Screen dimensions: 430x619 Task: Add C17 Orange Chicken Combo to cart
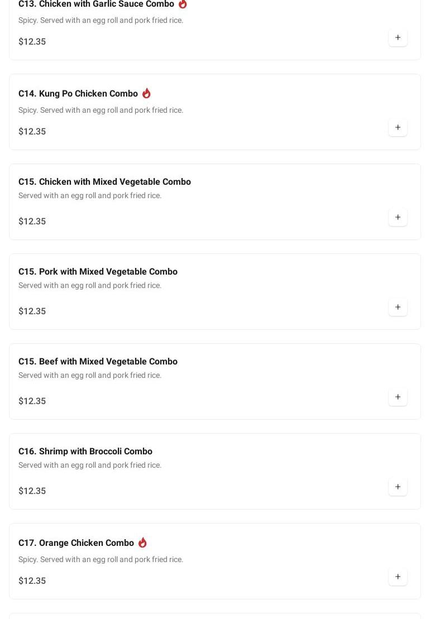click(398, 577)
